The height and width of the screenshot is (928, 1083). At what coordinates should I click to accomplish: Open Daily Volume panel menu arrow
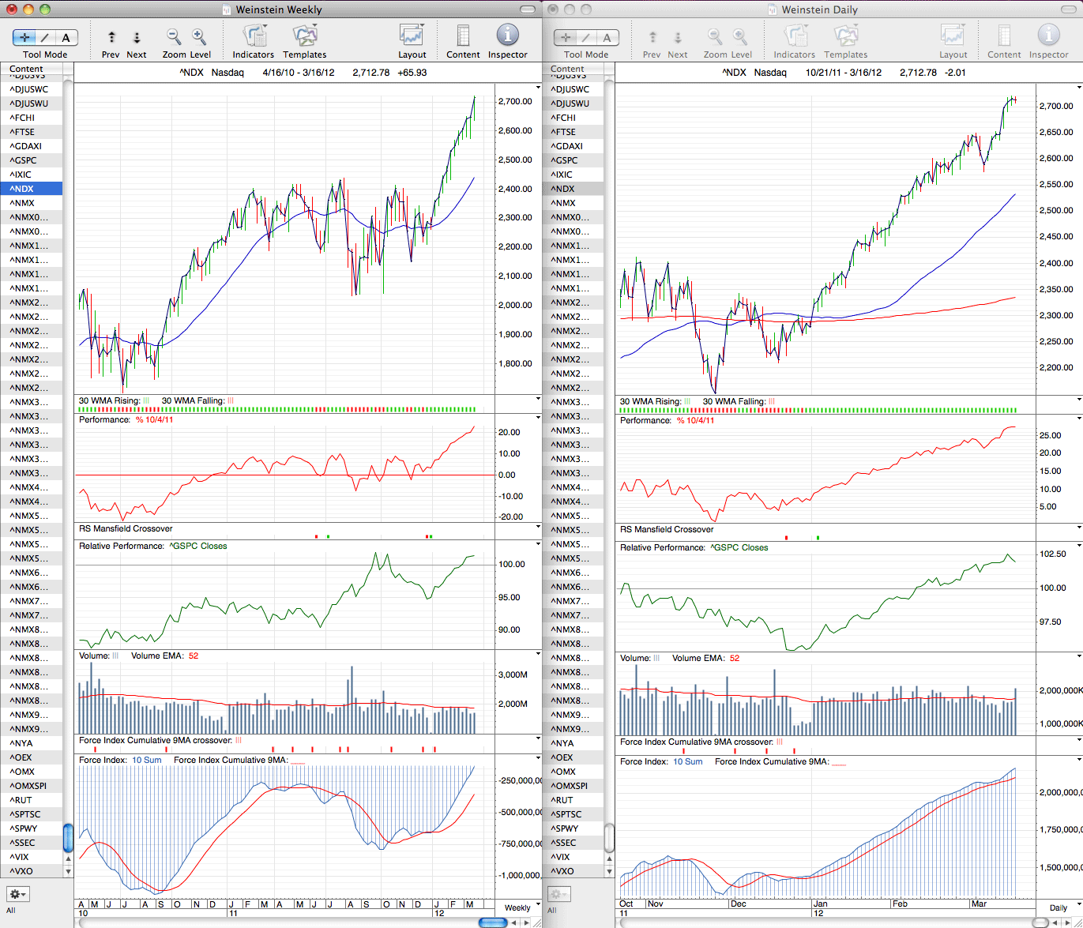[1079, 656]
